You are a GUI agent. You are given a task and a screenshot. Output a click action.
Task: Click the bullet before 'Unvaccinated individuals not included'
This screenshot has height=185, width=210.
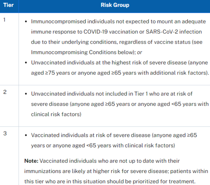[26, 94]
